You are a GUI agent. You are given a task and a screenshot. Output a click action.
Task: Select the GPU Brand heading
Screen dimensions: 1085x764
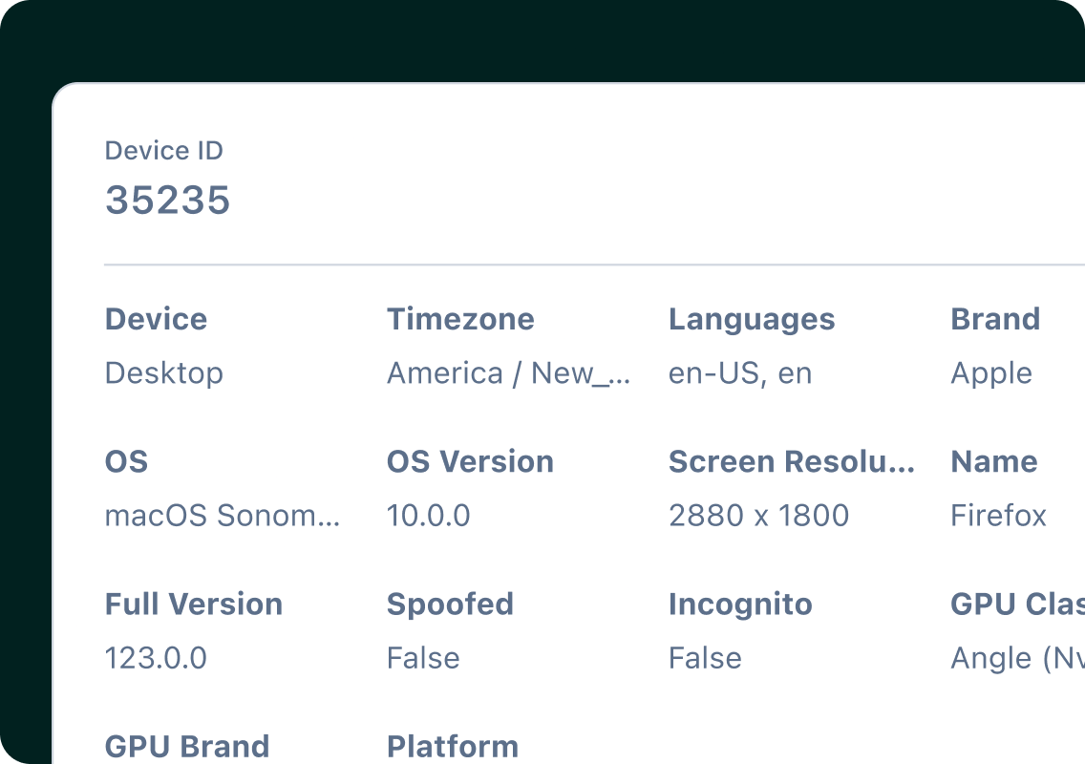click(187, 746)
